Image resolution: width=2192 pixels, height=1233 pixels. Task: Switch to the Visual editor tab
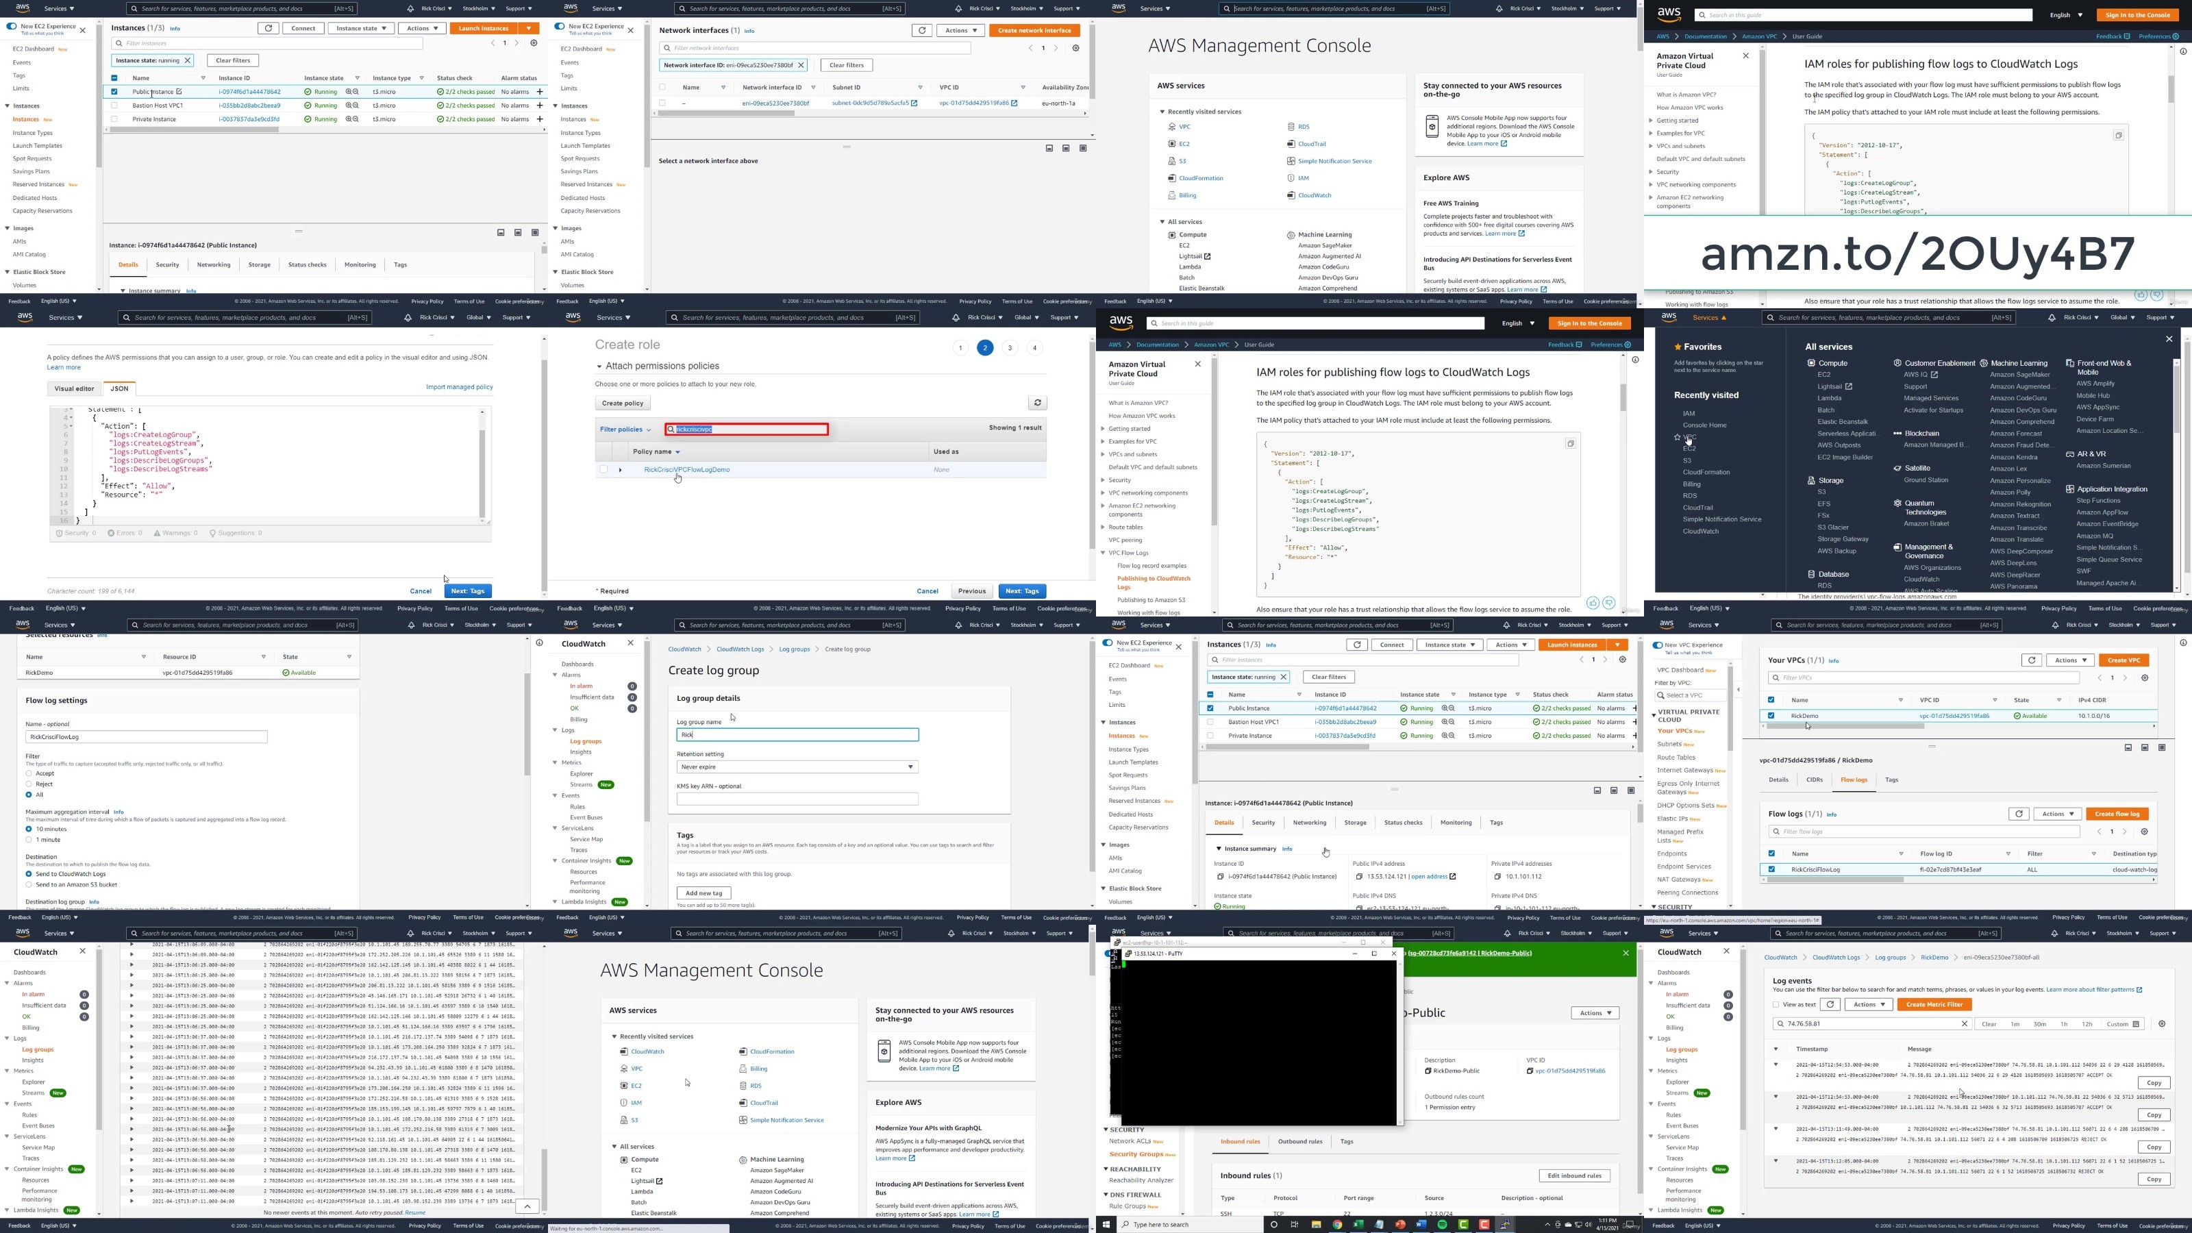click(x=74, y=389)
